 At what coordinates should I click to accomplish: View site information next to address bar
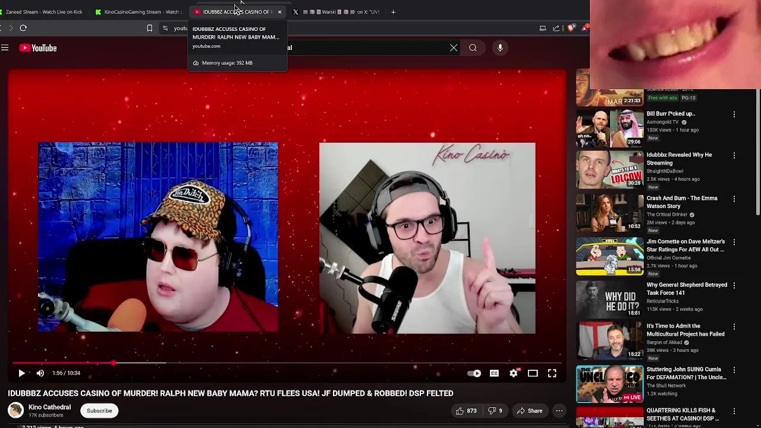[x=165, y=28]
